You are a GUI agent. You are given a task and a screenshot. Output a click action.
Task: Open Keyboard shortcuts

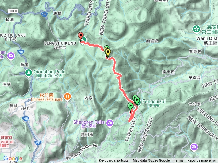(x=114, y=161)
